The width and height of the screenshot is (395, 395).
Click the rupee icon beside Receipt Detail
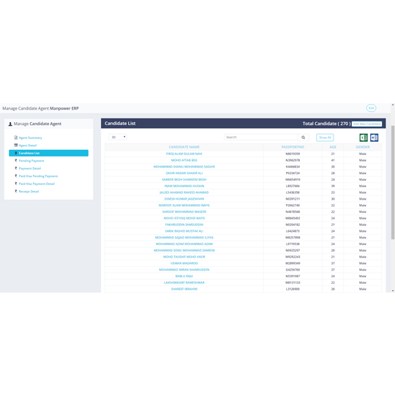16,191
